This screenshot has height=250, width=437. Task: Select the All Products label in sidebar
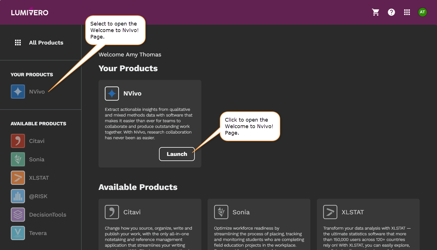(x=46, y=43)
